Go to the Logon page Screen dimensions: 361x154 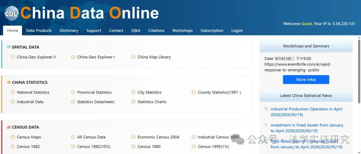point(237,30)
